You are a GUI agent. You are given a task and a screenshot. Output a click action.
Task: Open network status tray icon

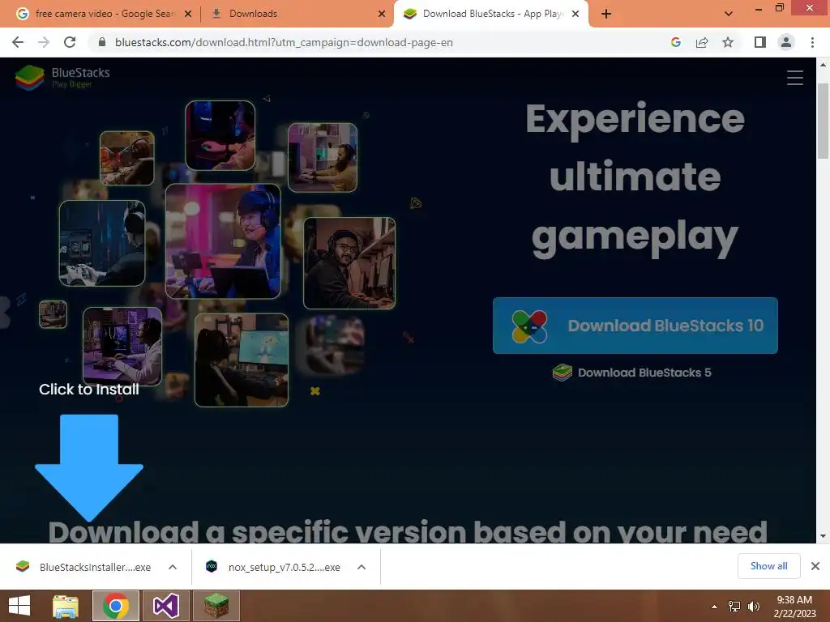coord(734,607)
